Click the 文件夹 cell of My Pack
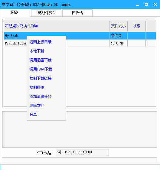 (x=118, y=36)
